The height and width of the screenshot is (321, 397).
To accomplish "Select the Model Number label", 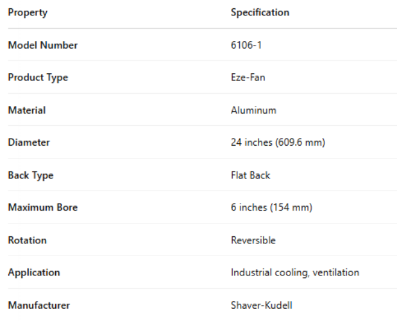I will (42, 45).
